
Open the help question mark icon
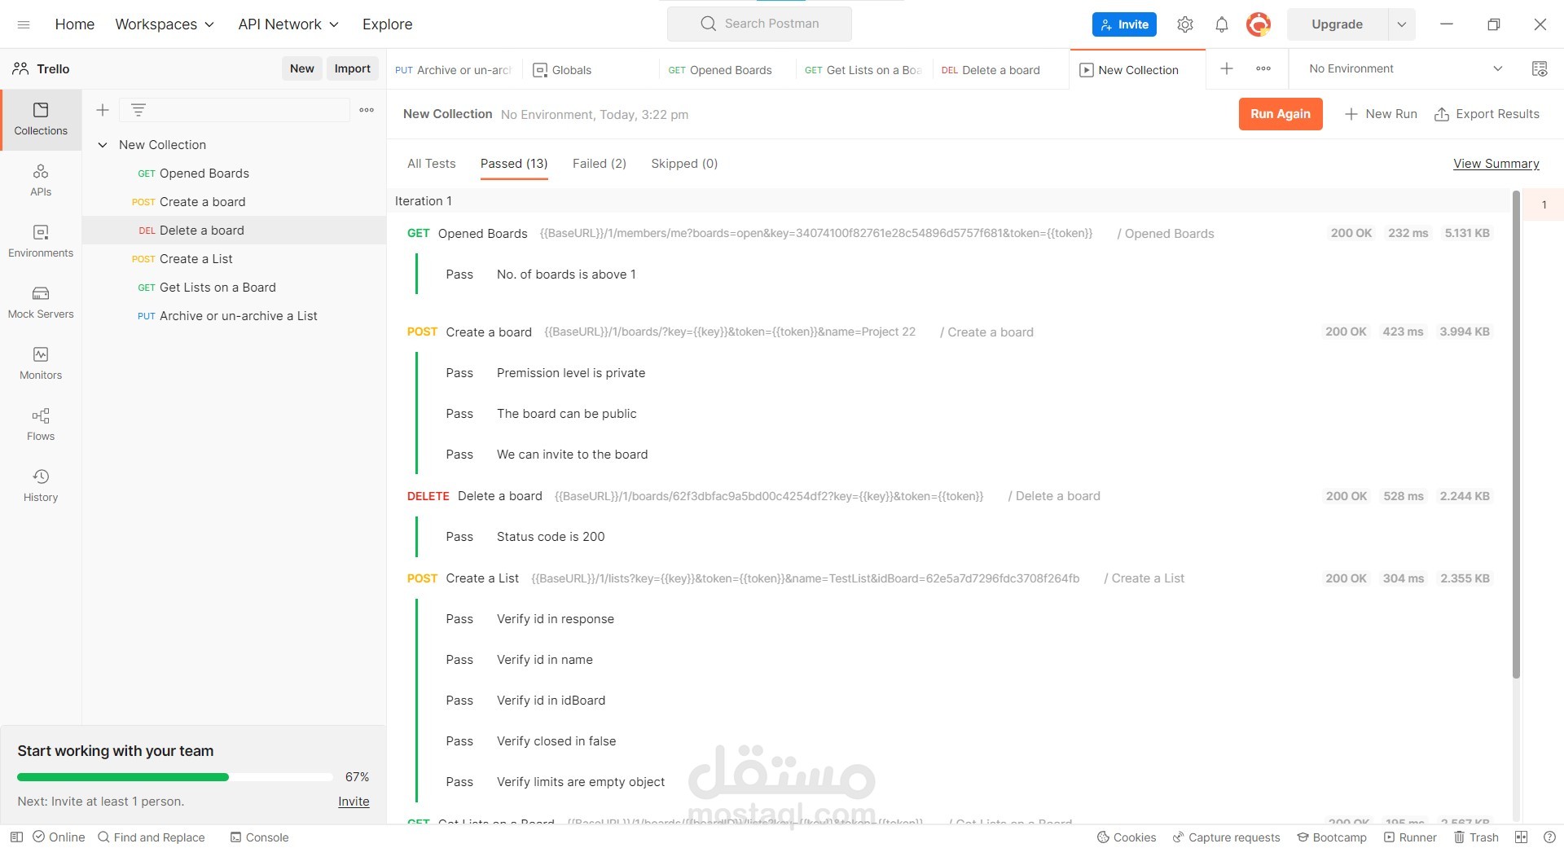pyautogui.click(x=1549, y=837)
